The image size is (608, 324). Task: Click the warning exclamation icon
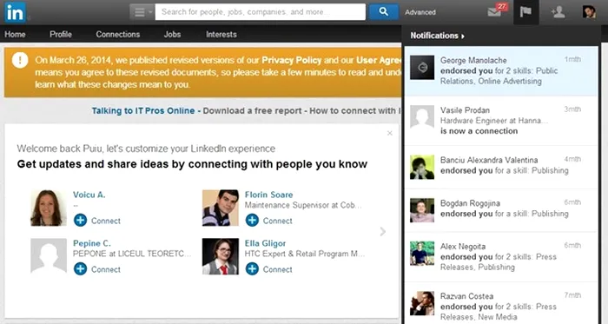point(20,60)
